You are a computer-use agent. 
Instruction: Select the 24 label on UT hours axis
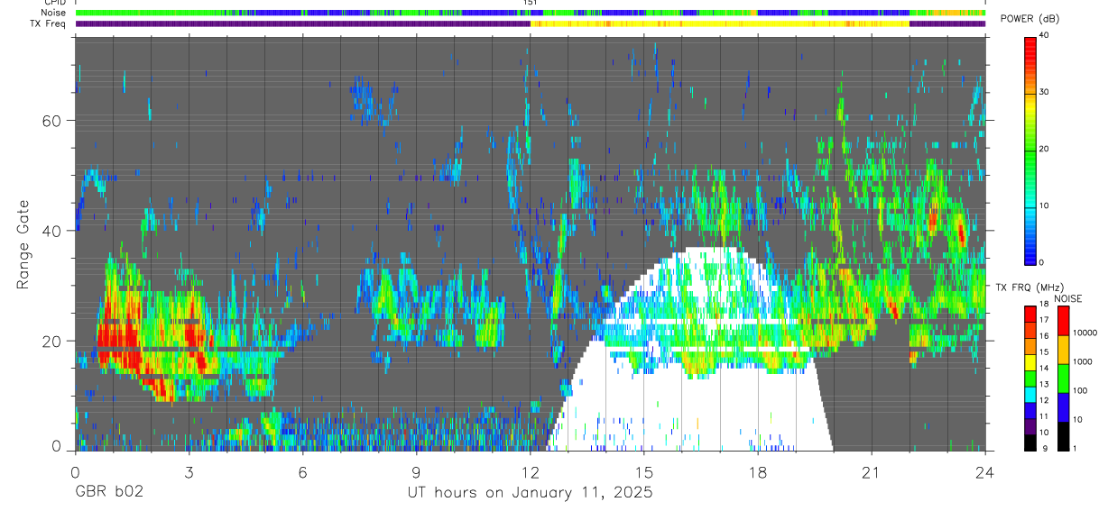tap(984, 472)
